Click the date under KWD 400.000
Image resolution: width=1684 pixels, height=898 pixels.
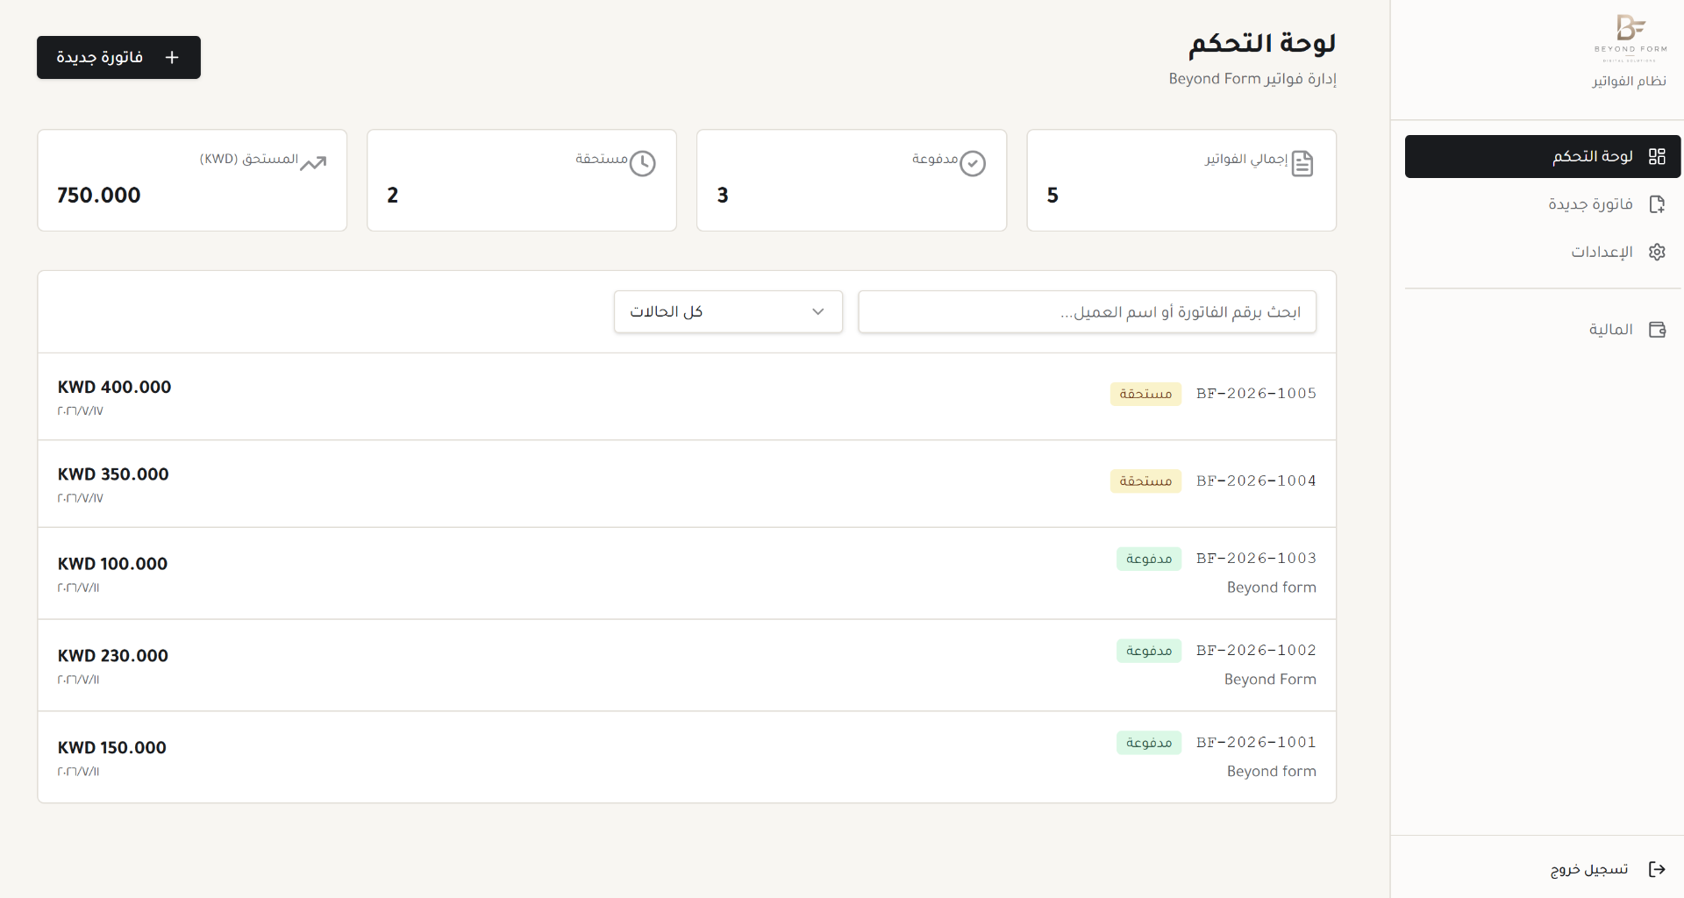[80, 411]
